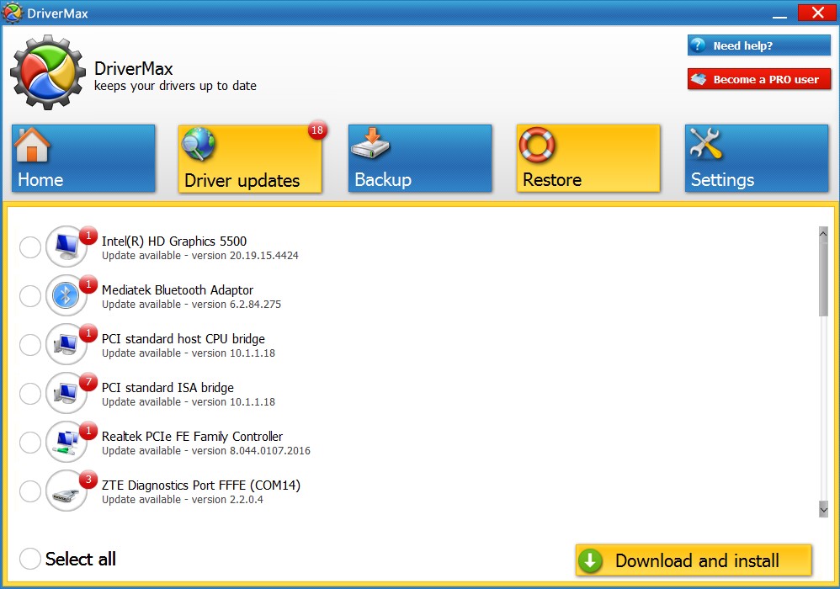Select the ZTE Diagnostics Port radio button
The width and height of the screenshot is (840, 589).
(30, 491)
